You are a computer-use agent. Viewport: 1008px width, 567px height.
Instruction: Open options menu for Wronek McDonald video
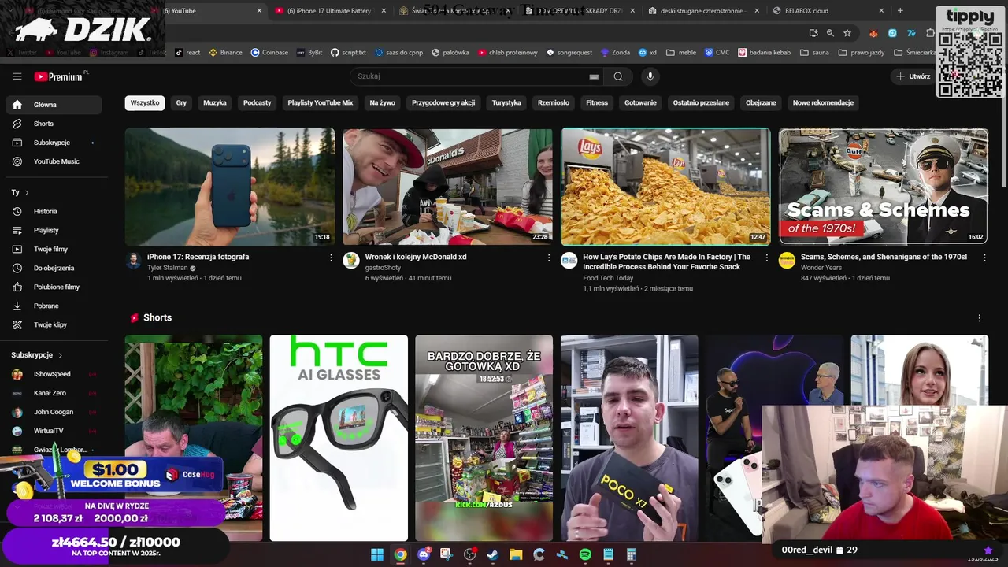click(x=549, y=258)
